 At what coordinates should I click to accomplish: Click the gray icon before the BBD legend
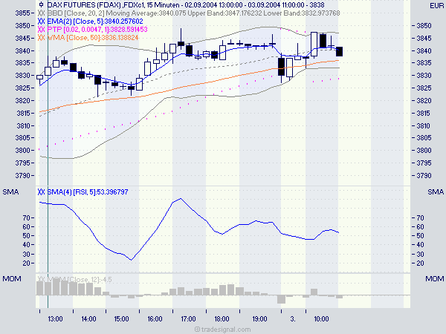coord(41,13)
